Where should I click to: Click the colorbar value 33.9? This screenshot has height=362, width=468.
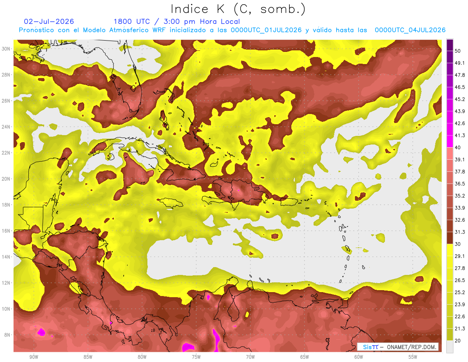459,208
